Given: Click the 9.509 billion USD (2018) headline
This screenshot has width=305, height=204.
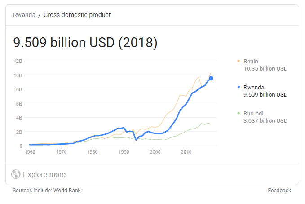Looking at the screenshot, I should click(85, 43).
